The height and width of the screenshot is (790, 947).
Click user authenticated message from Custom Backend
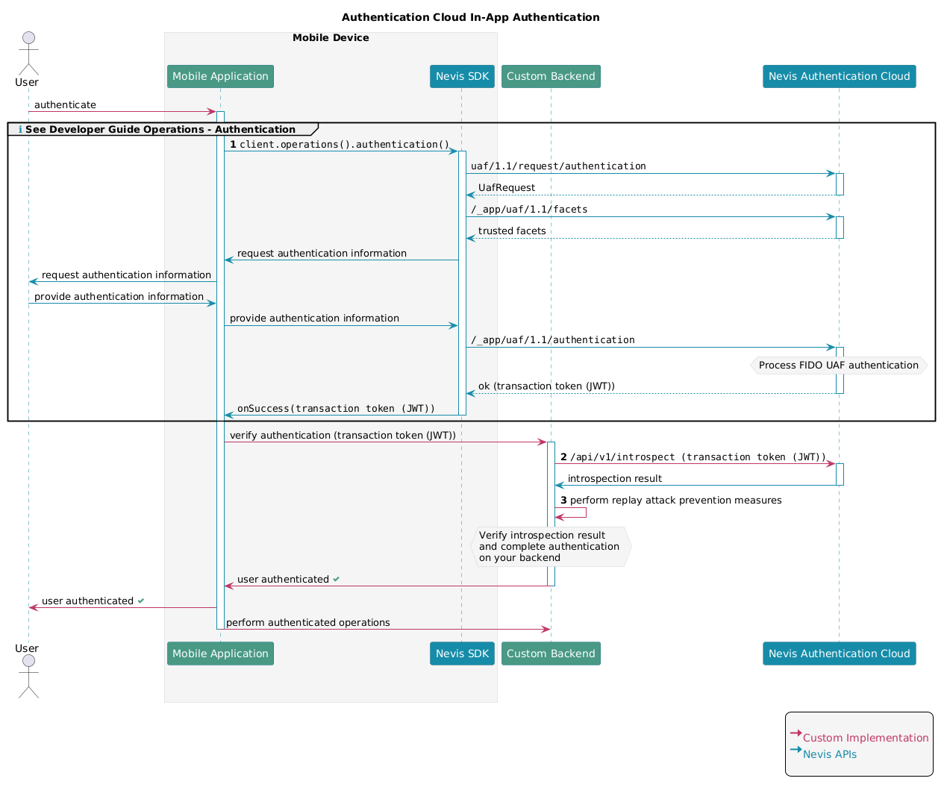(283, 580)
